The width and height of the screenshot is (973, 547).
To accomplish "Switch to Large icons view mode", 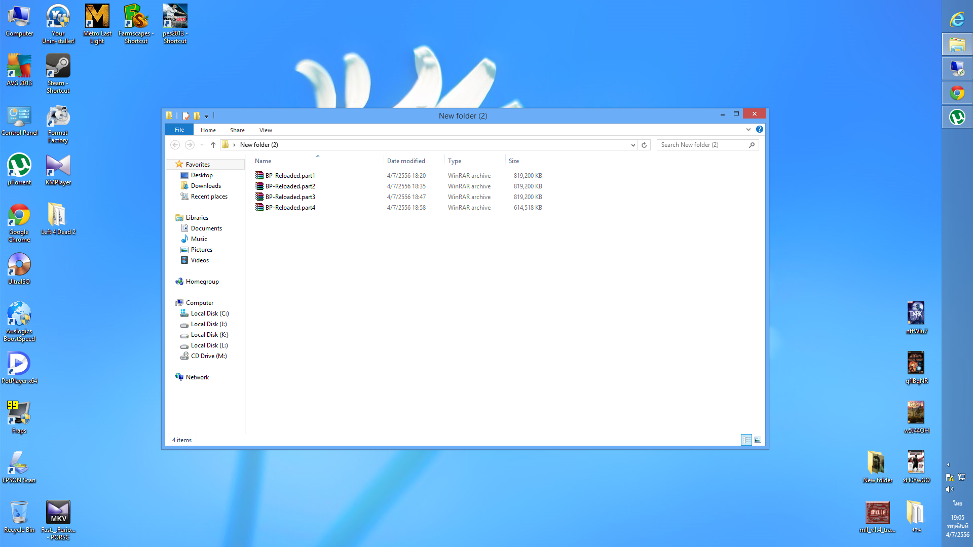I will coord(758,440).
